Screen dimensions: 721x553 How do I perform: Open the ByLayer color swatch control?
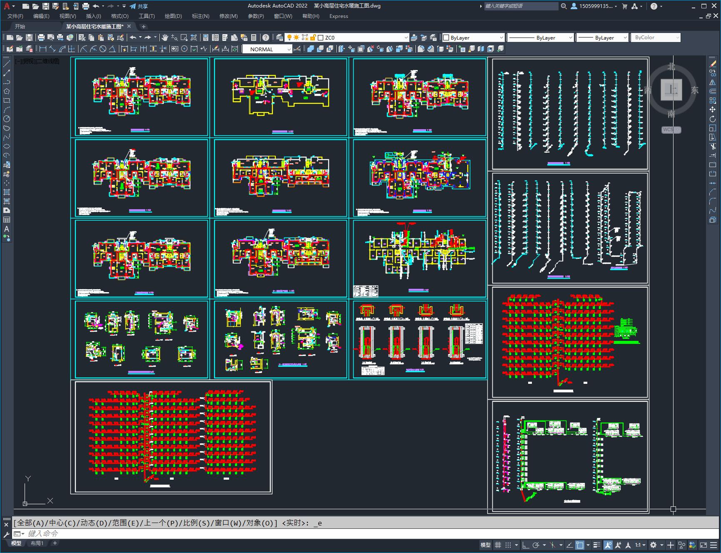coord(473,38)
